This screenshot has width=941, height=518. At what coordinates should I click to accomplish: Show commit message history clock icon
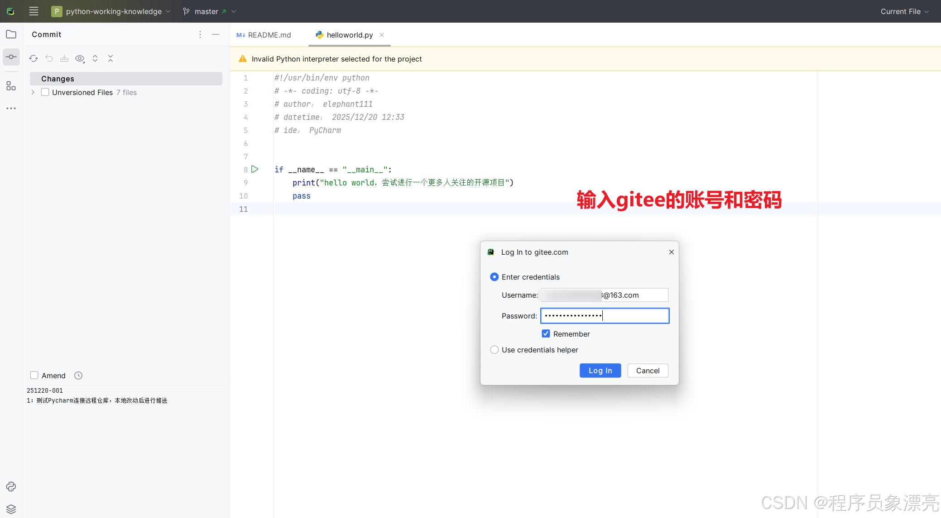(78, 375)
